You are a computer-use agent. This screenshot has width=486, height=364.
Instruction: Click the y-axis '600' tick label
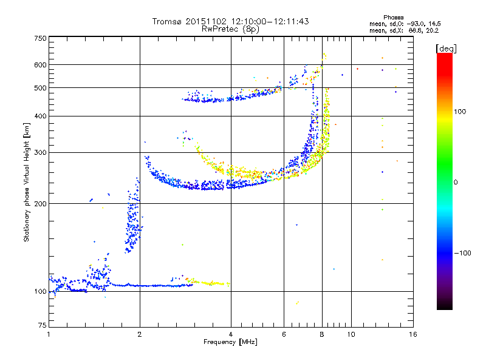(x=40, y=65)
